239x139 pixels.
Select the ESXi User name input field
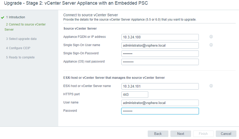[x=160, y=103]
